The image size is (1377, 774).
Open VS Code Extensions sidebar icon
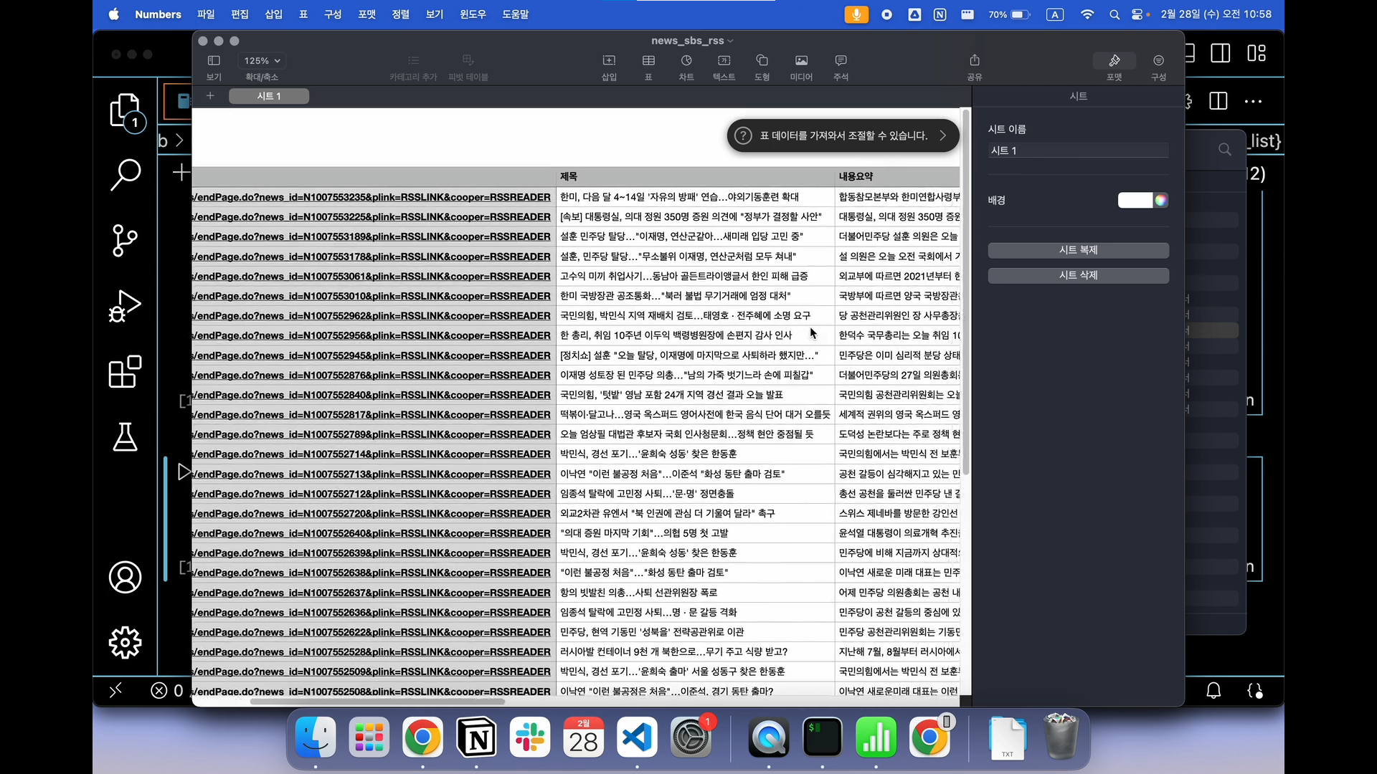(x=125, y=372)
